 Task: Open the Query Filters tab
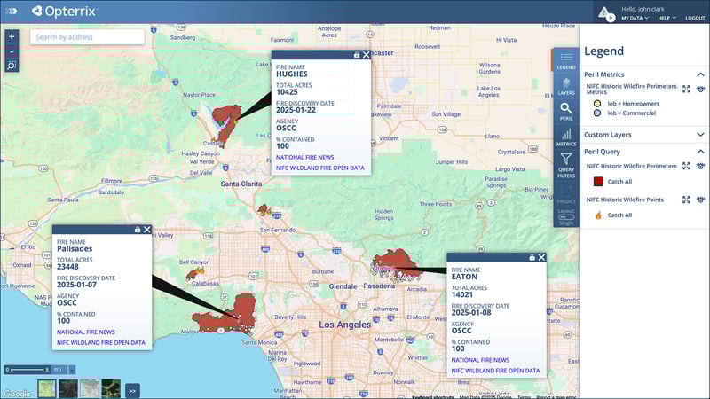tap(566, 166)
